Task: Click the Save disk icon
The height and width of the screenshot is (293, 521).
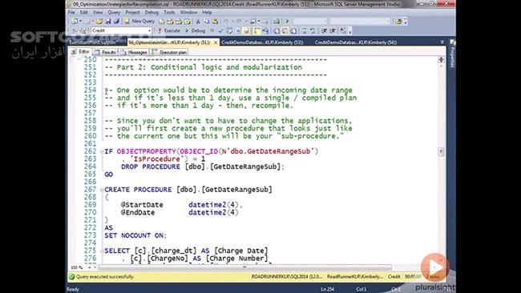Action: [108, 22]
